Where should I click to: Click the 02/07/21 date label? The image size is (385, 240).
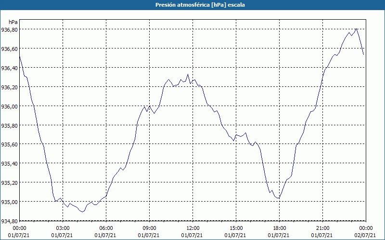click(365, 235)
